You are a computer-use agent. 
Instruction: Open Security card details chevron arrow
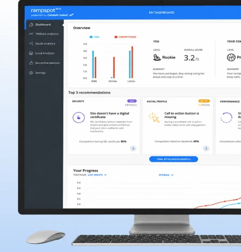(x=133, y=149)
